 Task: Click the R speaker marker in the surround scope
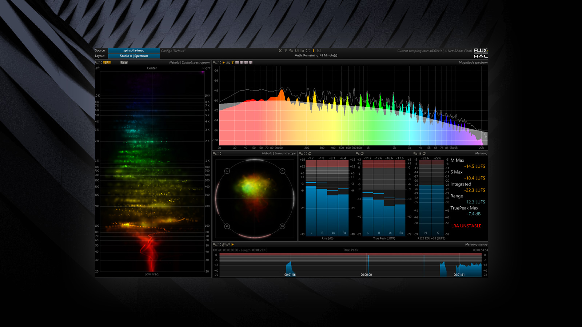coord(282,171)
